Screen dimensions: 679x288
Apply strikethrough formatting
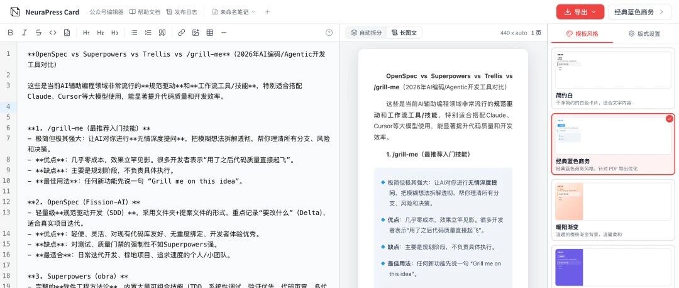click(38, 33)
